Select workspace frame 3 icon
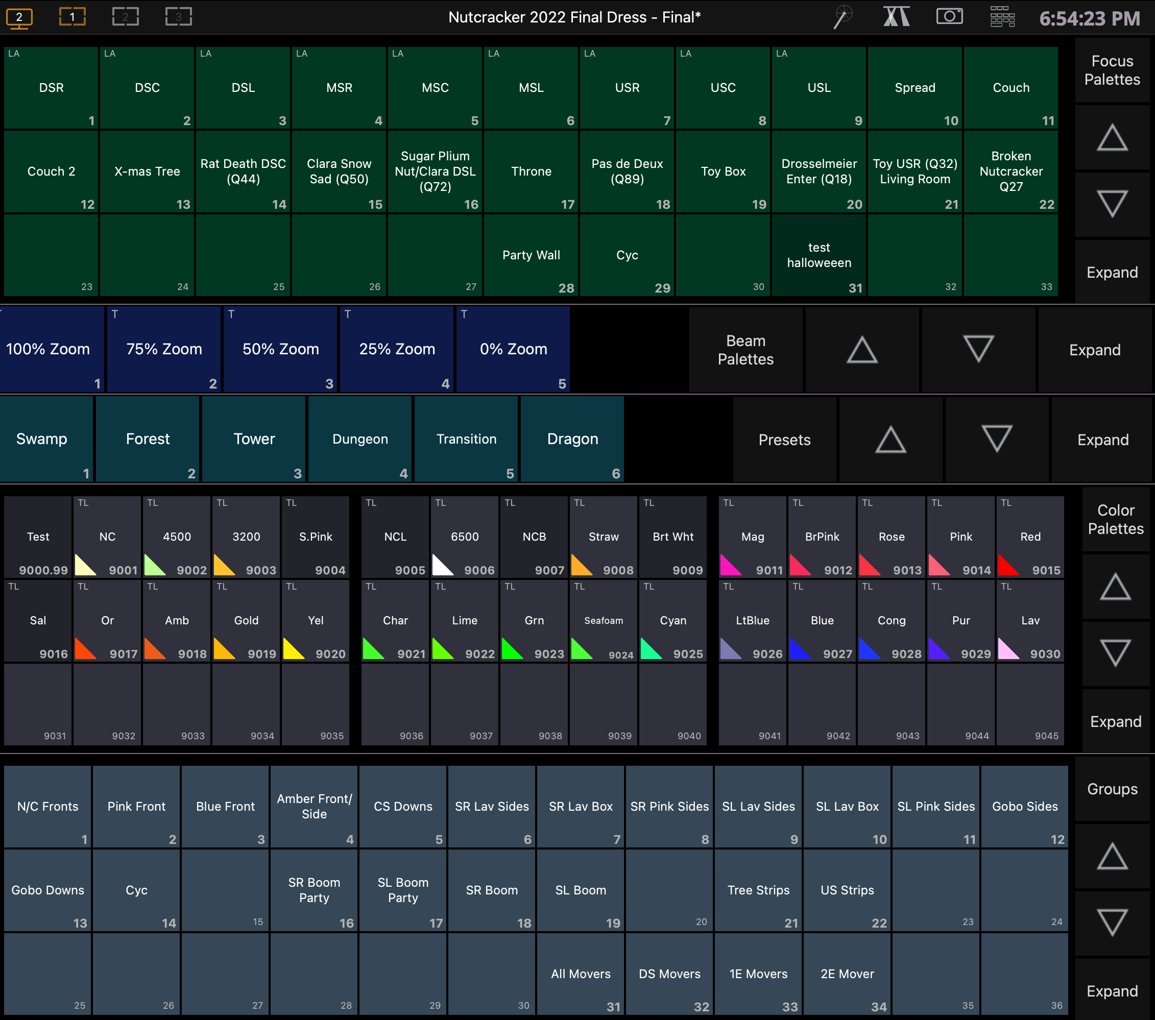Viewport: 1155px width, 1020px height. pyautogui.click(x=178, y=17)
